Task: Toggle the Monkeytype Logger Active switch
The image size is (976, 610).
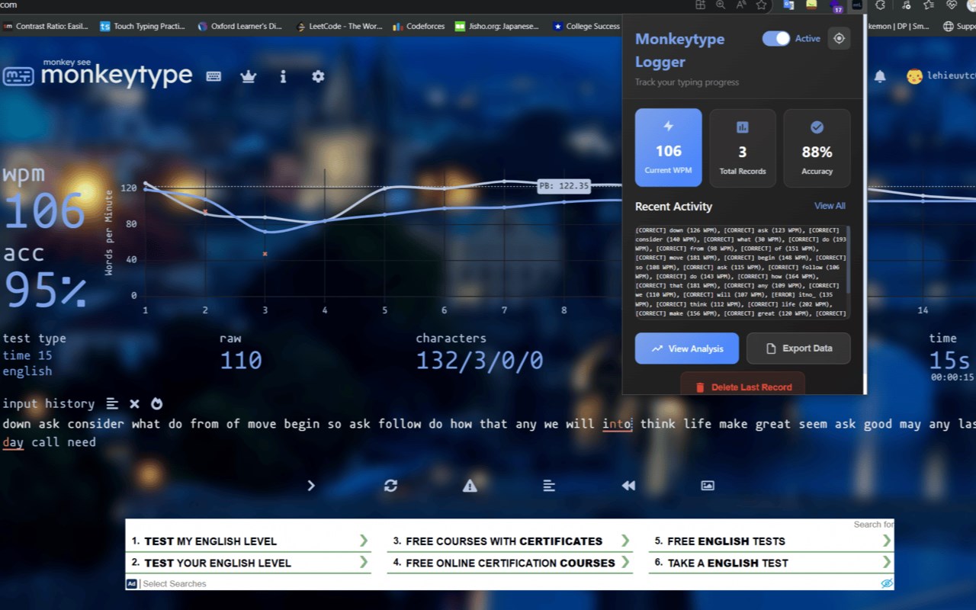Action: tap(776, 38)
